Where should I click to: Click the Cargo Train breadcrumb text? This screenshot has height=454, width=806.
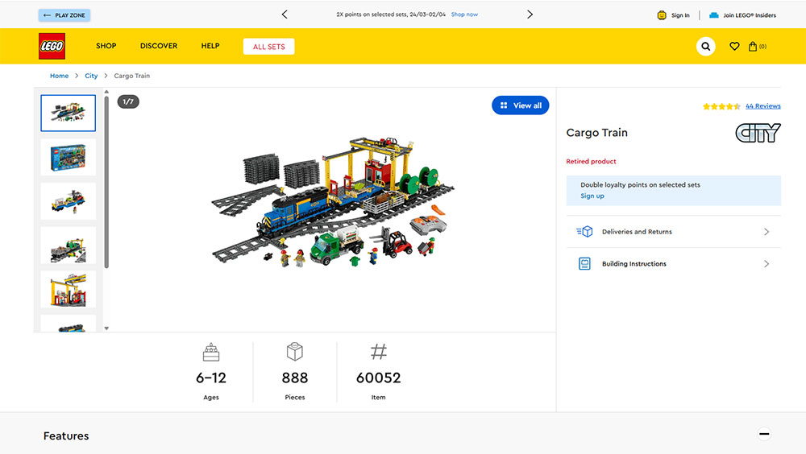pos(132,76)
